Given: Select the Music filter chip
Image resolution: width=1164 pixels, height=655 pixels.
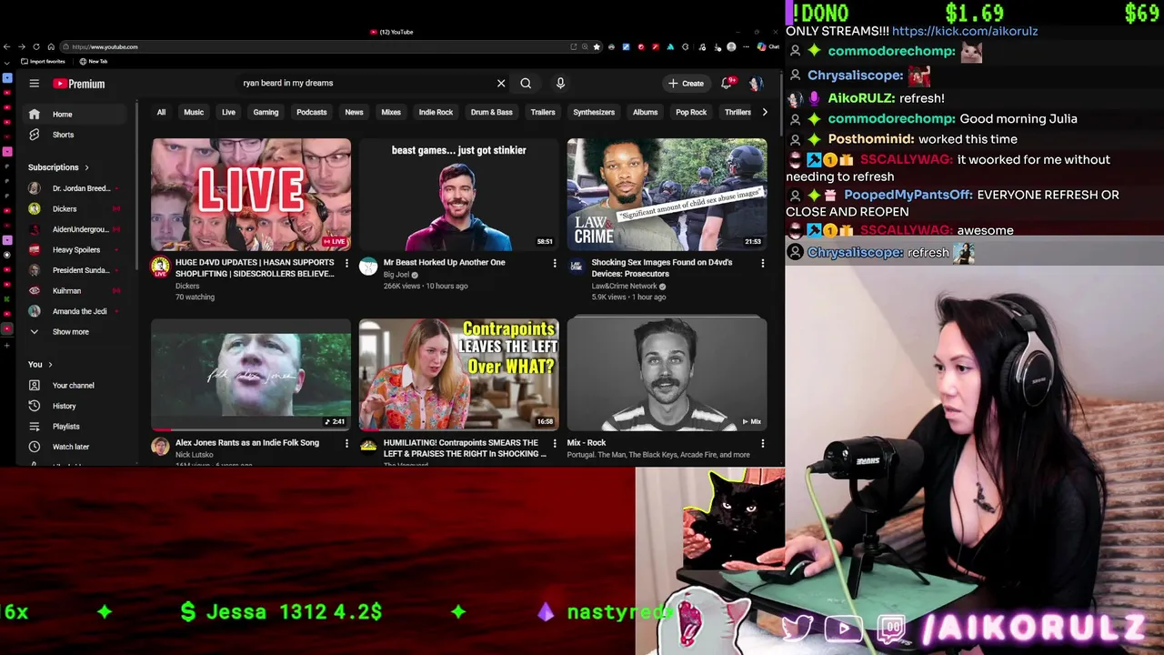Looking at the screenshot, I should pyautogui.click(x=194, y=112).
